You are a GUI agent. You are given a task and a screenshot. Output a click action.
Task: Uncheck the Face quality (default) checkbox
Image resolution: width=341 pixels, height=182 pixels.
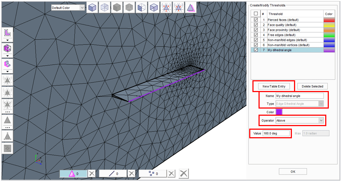[x=256, y=25]
